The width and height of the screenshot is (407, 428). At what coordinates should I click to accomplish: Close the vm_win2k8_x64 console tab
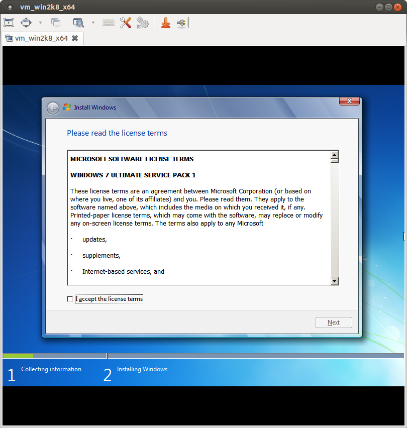tap(75, 38)
